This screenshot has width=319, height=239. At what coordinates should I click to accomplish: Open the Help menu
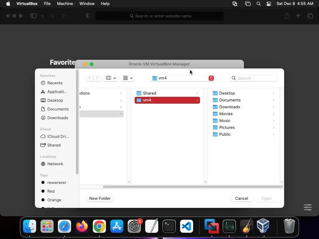click(105, 4)
